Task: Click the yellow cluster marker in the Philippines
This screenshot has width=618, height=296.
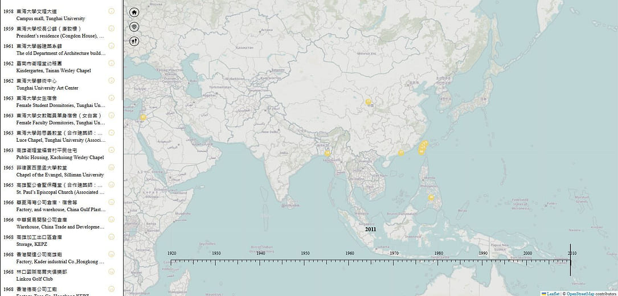Action: [x=431, y=198]
